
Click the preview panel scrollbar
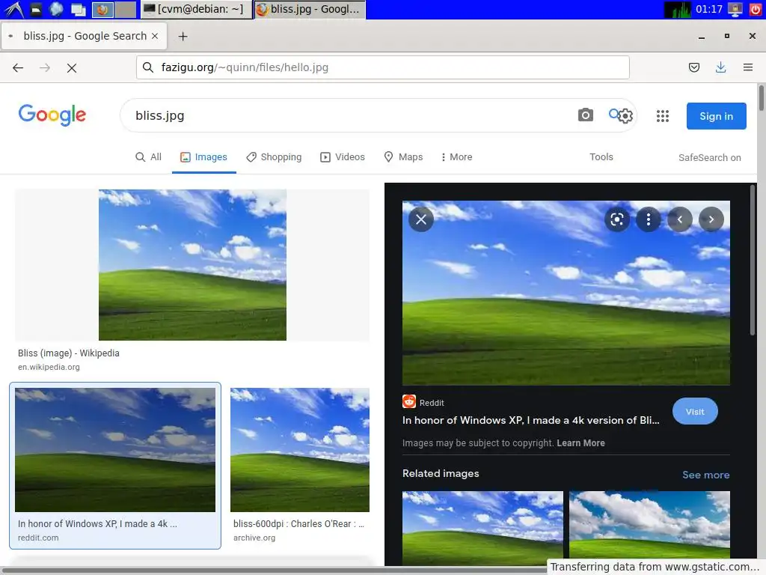pyautogui.click(x=753, y=260)
